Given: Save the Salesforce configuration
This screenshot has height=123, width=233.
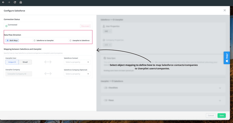Looking at the screenshot, I should click(222, 115).
